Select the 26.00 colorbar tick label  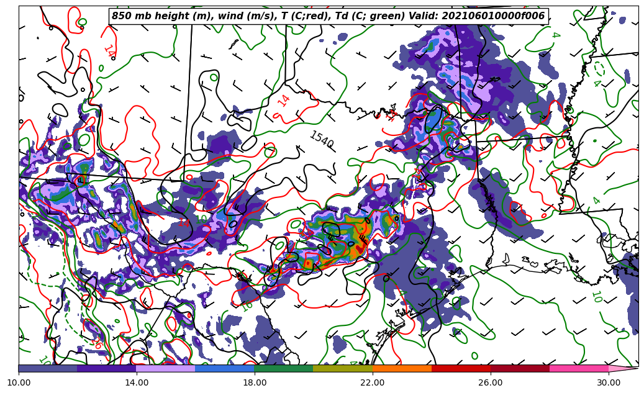[x=491, y=382]
